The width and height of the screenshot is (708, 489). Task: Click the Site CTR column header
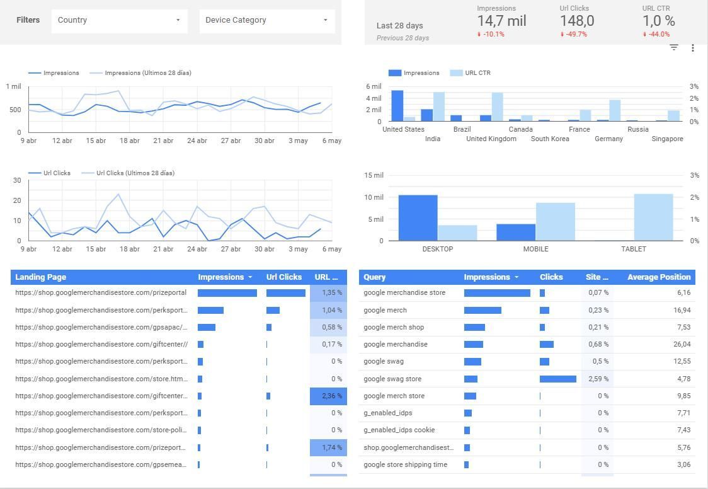coord(597,277)
